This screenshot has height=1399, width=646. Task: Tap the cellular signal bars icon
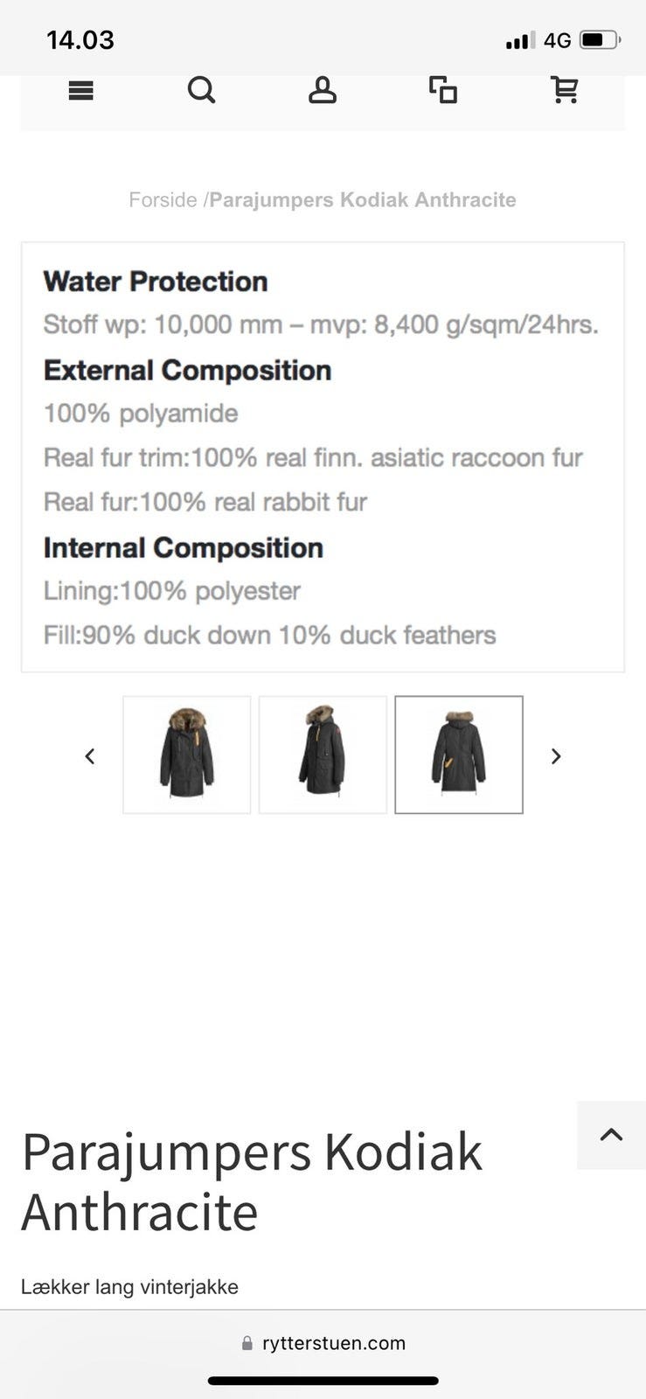(519, 40)
